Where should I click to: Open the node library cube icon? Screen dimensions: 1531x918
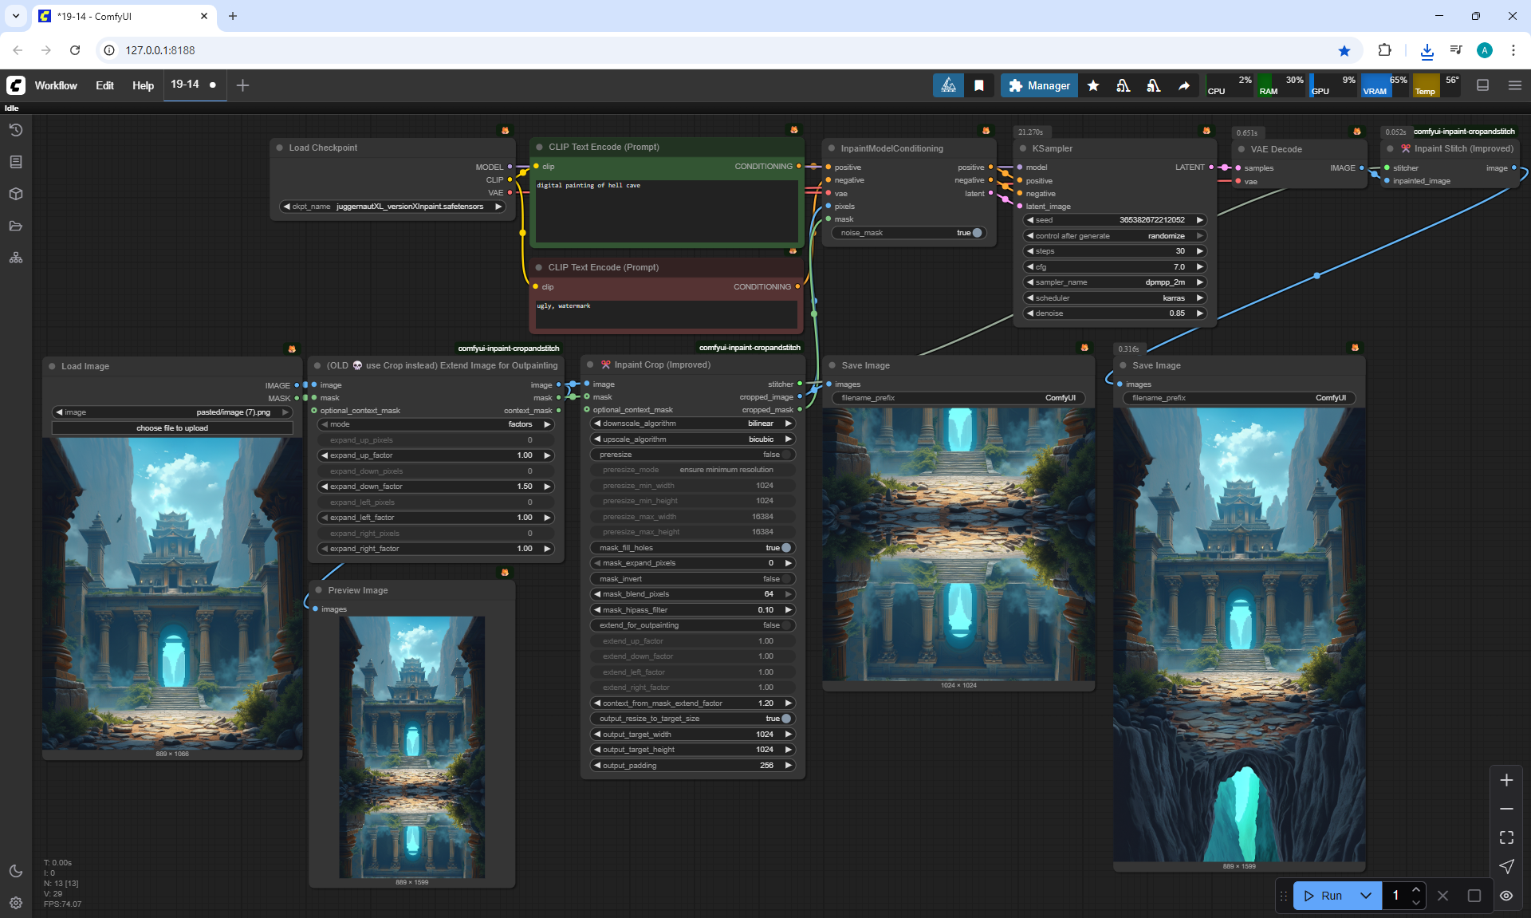16,194
